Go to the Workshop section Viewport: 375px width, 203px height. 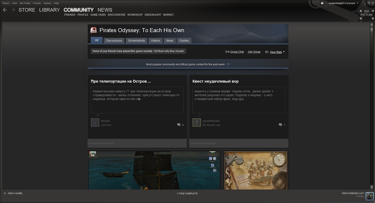(135, 15)
